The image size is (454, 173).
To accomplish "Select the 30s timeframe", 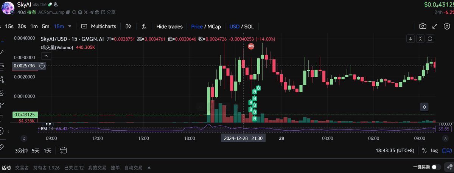I will point(22,26).
